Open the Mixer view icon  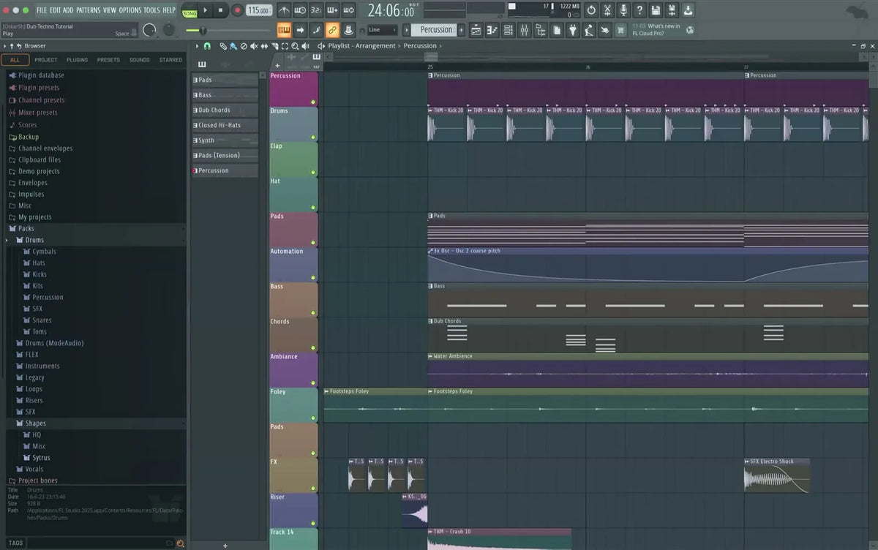click(x=524, y=30)
